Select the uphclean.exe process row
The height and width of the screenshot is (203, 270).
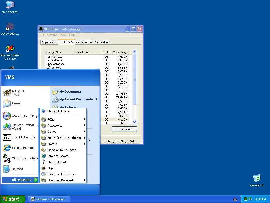click(x=87, y=64)
